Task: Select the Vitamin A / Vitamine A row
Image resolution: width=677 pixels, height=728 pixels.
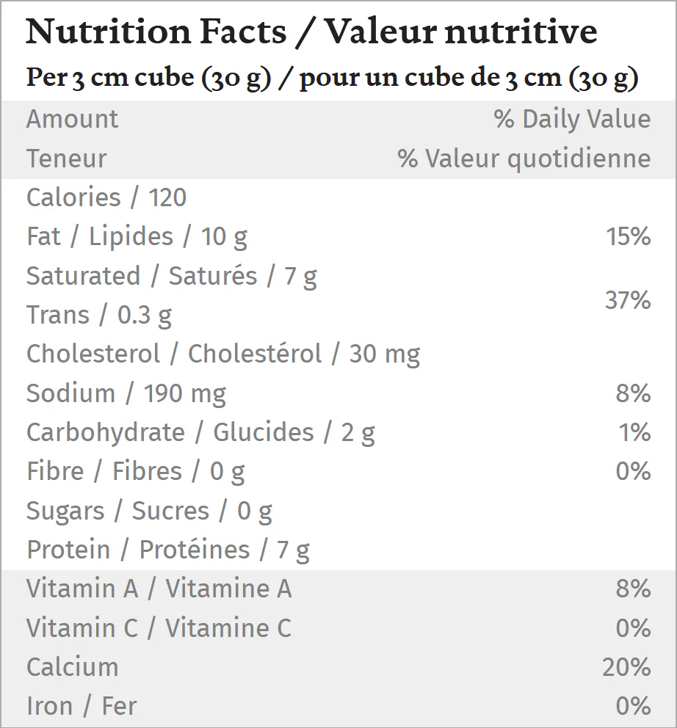Action: (159, 589)
